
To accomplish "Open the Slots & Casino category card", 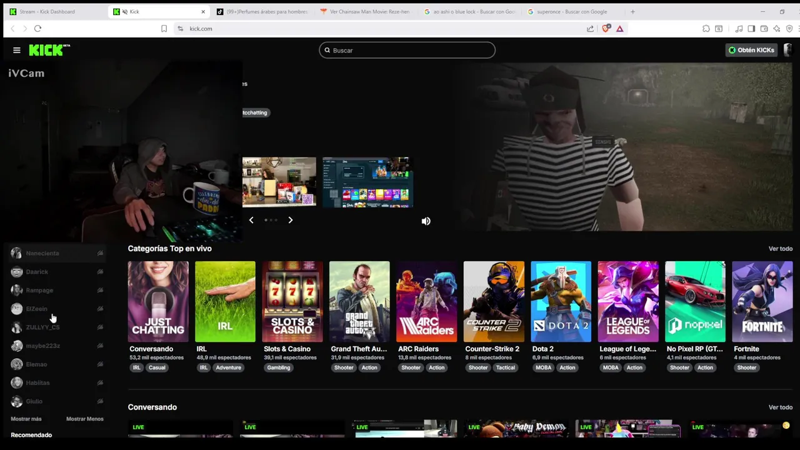I will pos(292,302).
